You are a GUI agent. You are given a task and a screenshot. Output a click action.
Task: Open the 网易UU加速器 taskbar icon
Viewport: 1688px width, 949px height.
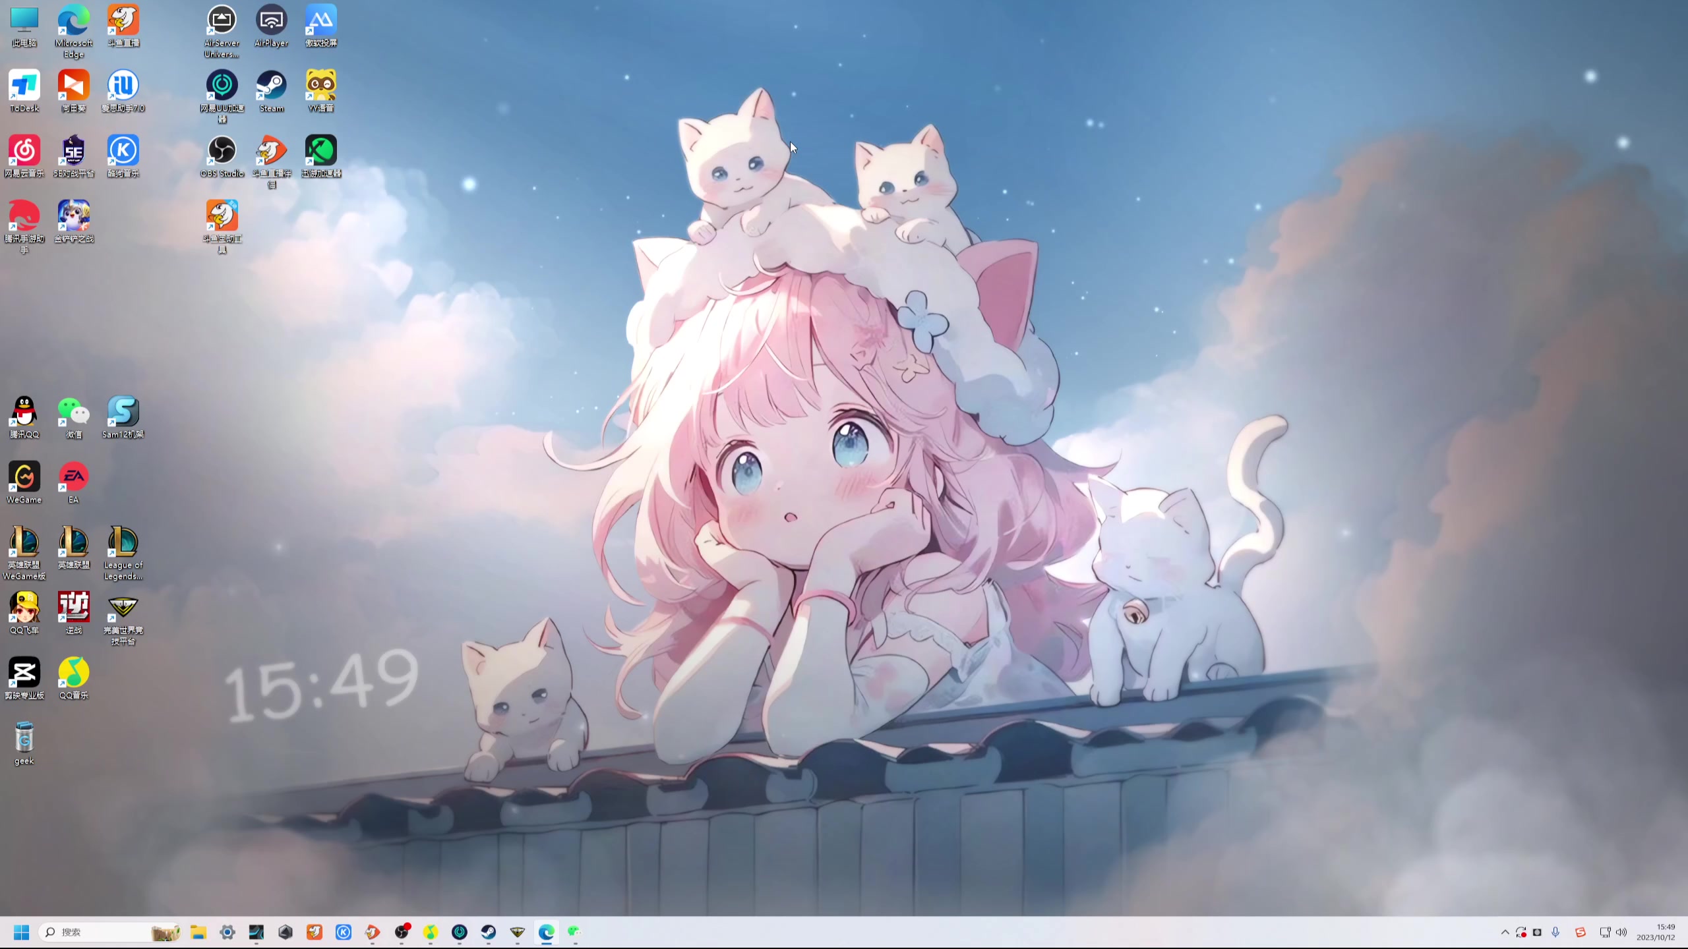pos(460,932)
